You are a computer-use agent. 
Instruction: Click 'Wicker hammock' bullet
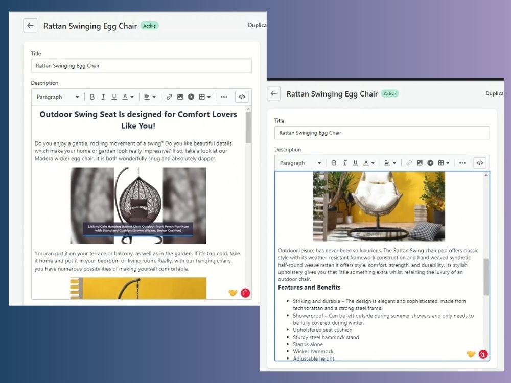pyautogui.click(x=313, y=351)
